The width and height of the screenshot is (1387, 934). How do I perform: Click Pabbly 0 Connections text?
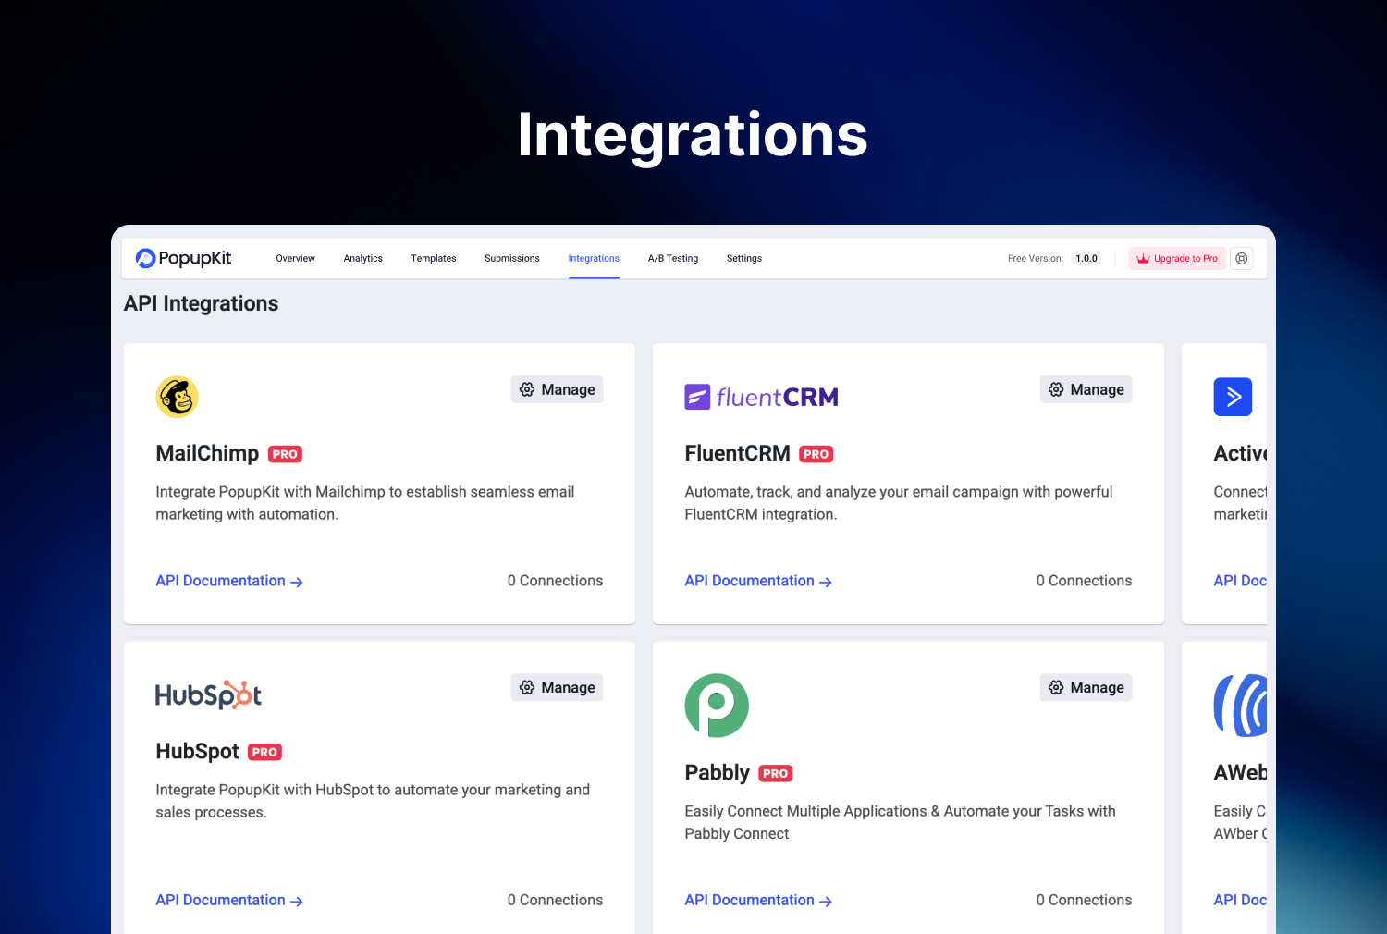[1084, 900]
